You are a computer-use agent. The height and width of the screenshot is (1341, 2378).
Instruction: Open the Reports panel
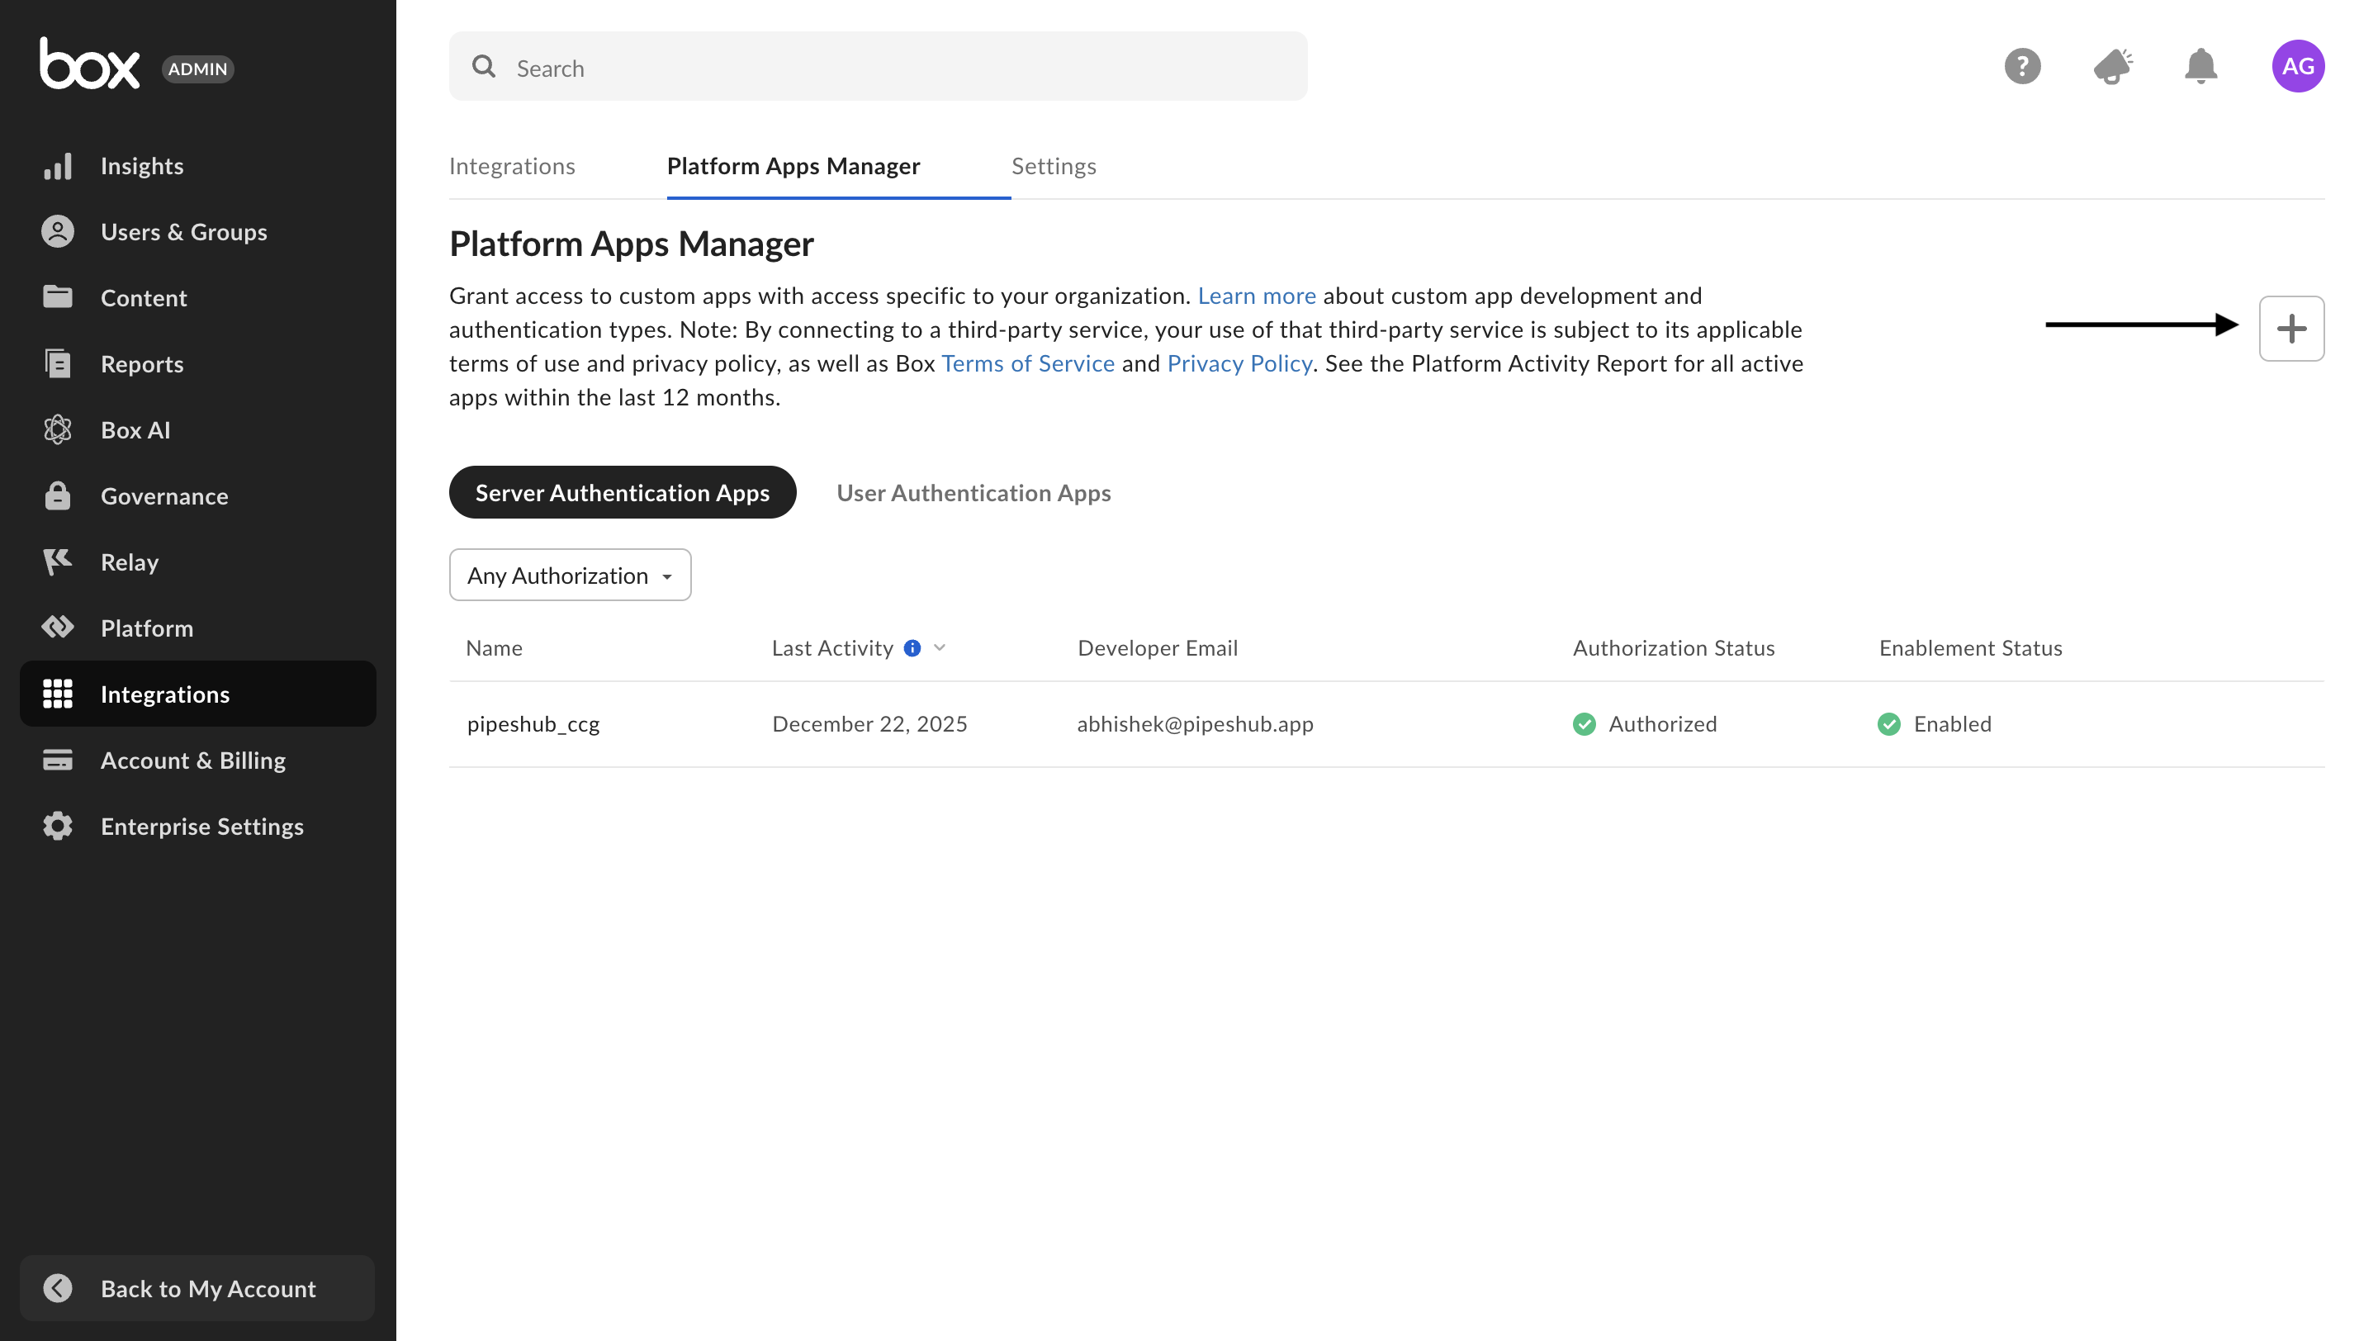pyautogui.click(x=141, y=363)
